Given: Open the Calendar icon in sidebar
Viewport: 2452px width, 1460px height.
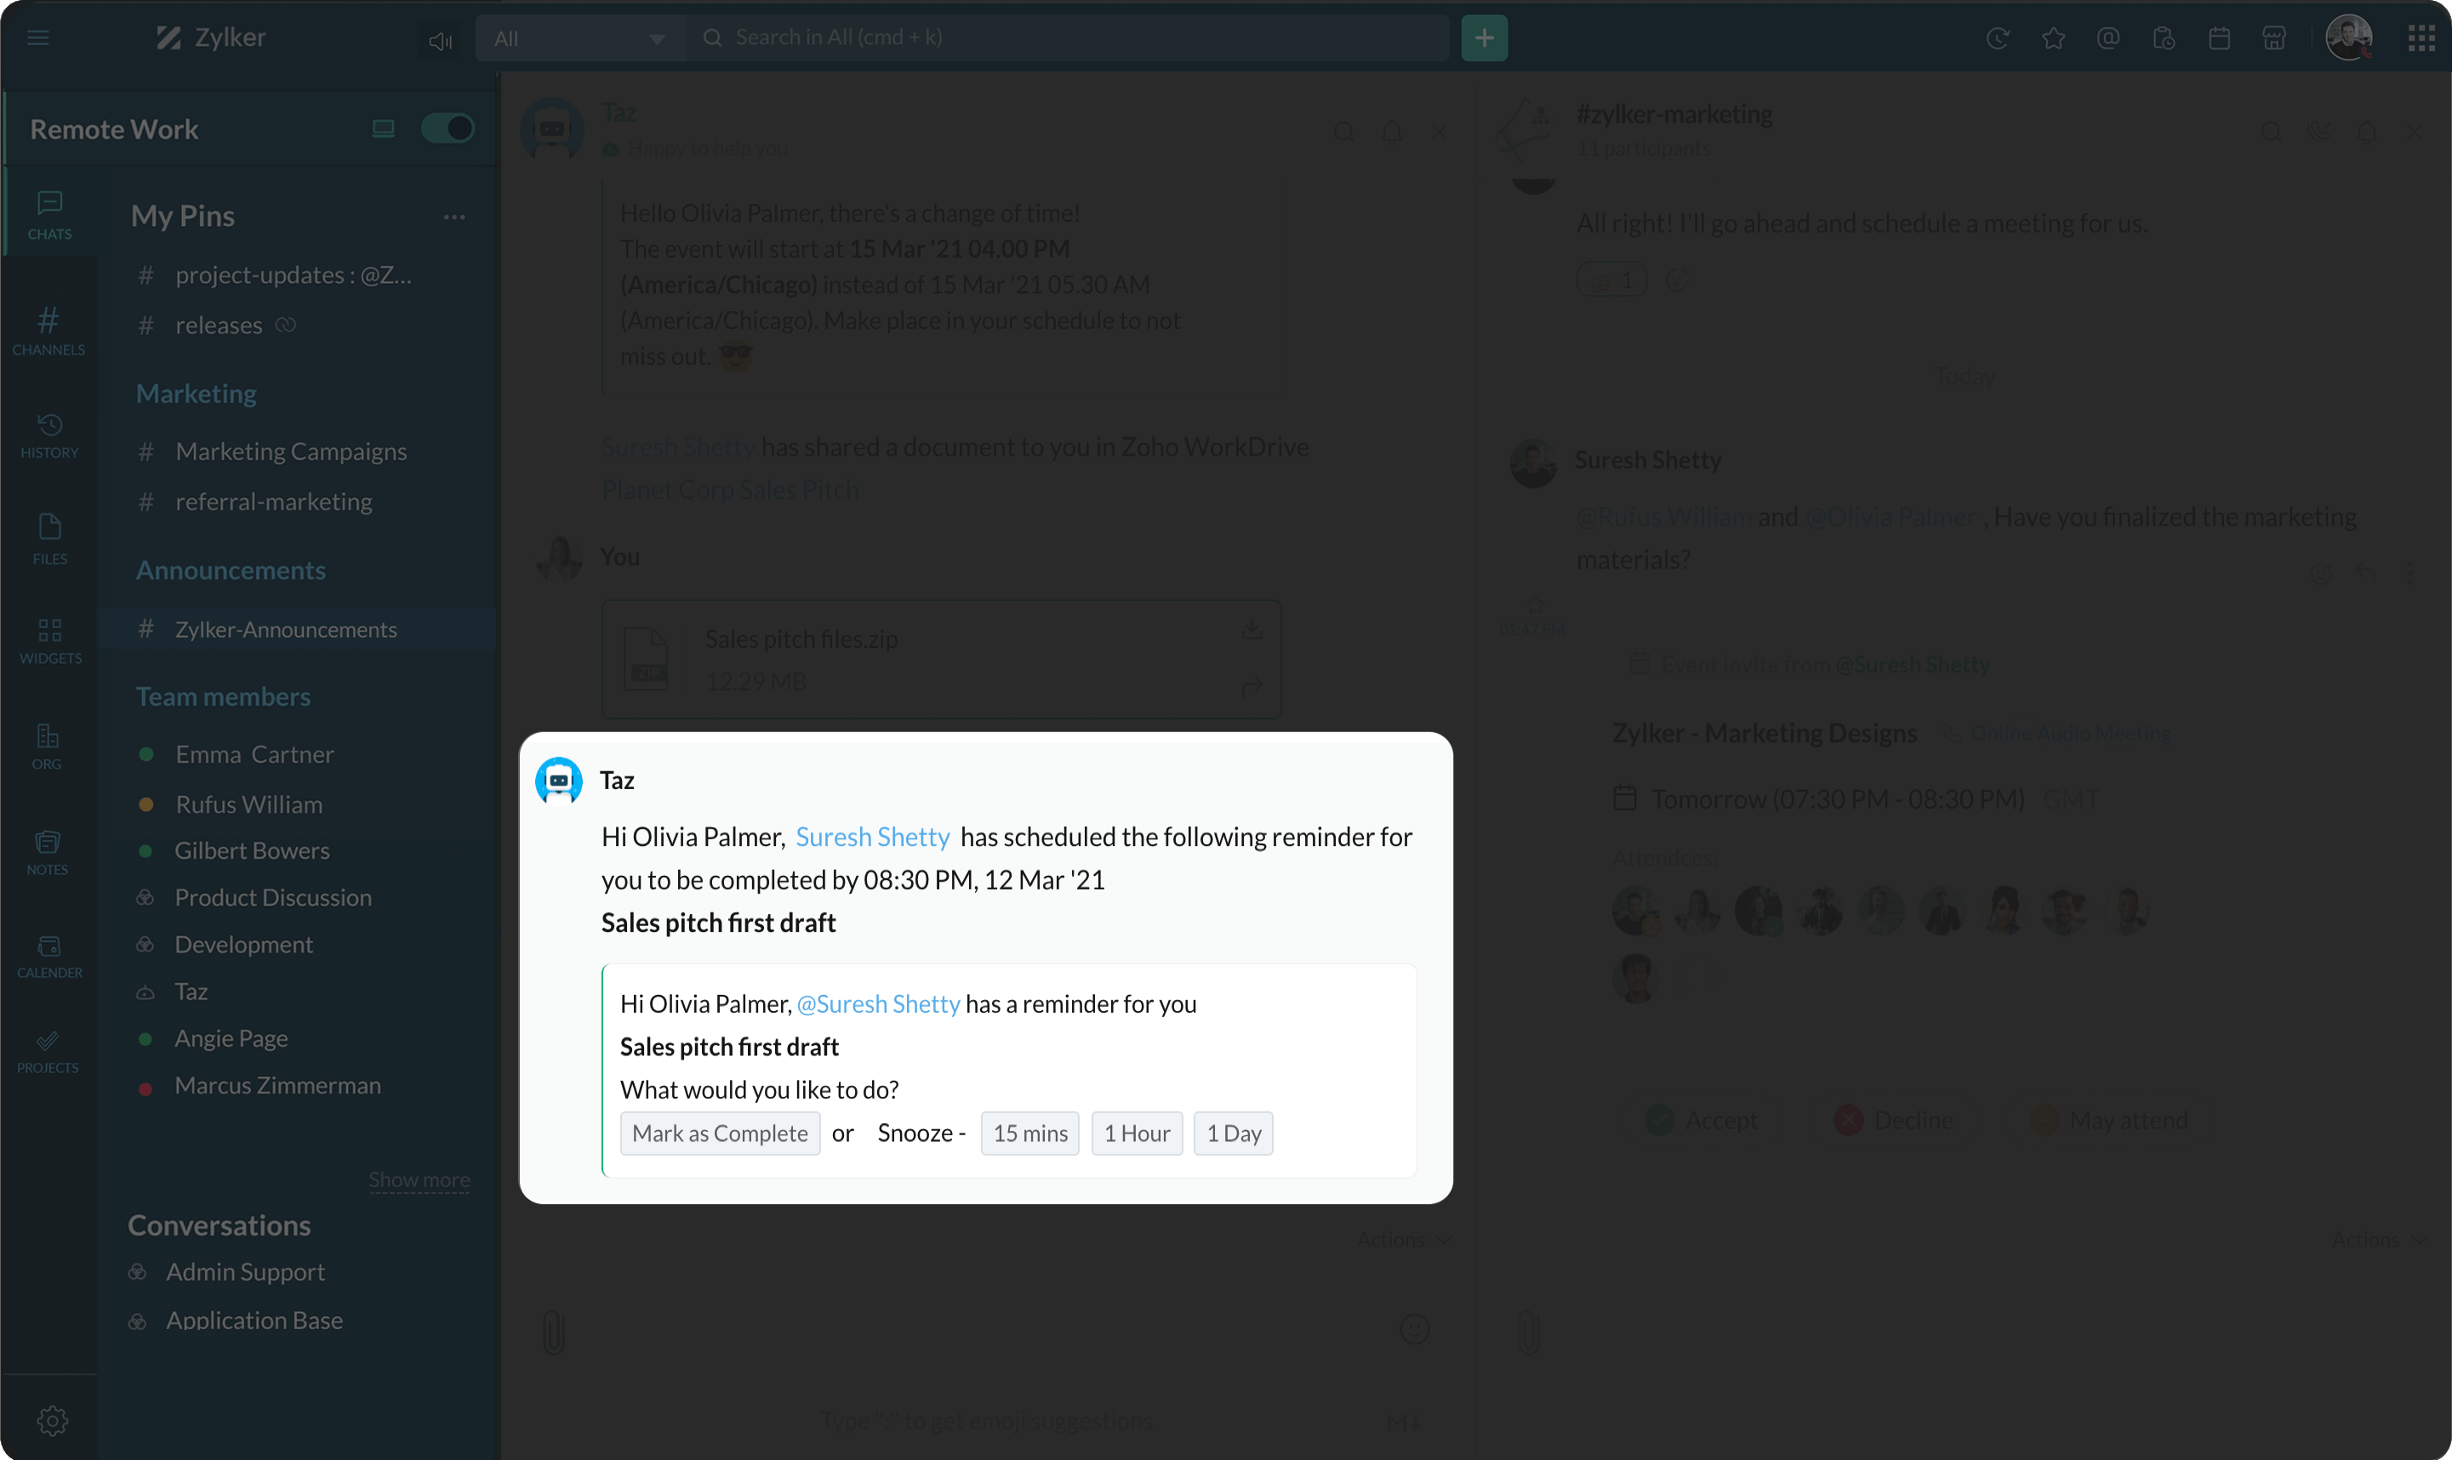Looking at the screenshot, I should [47, 952].
